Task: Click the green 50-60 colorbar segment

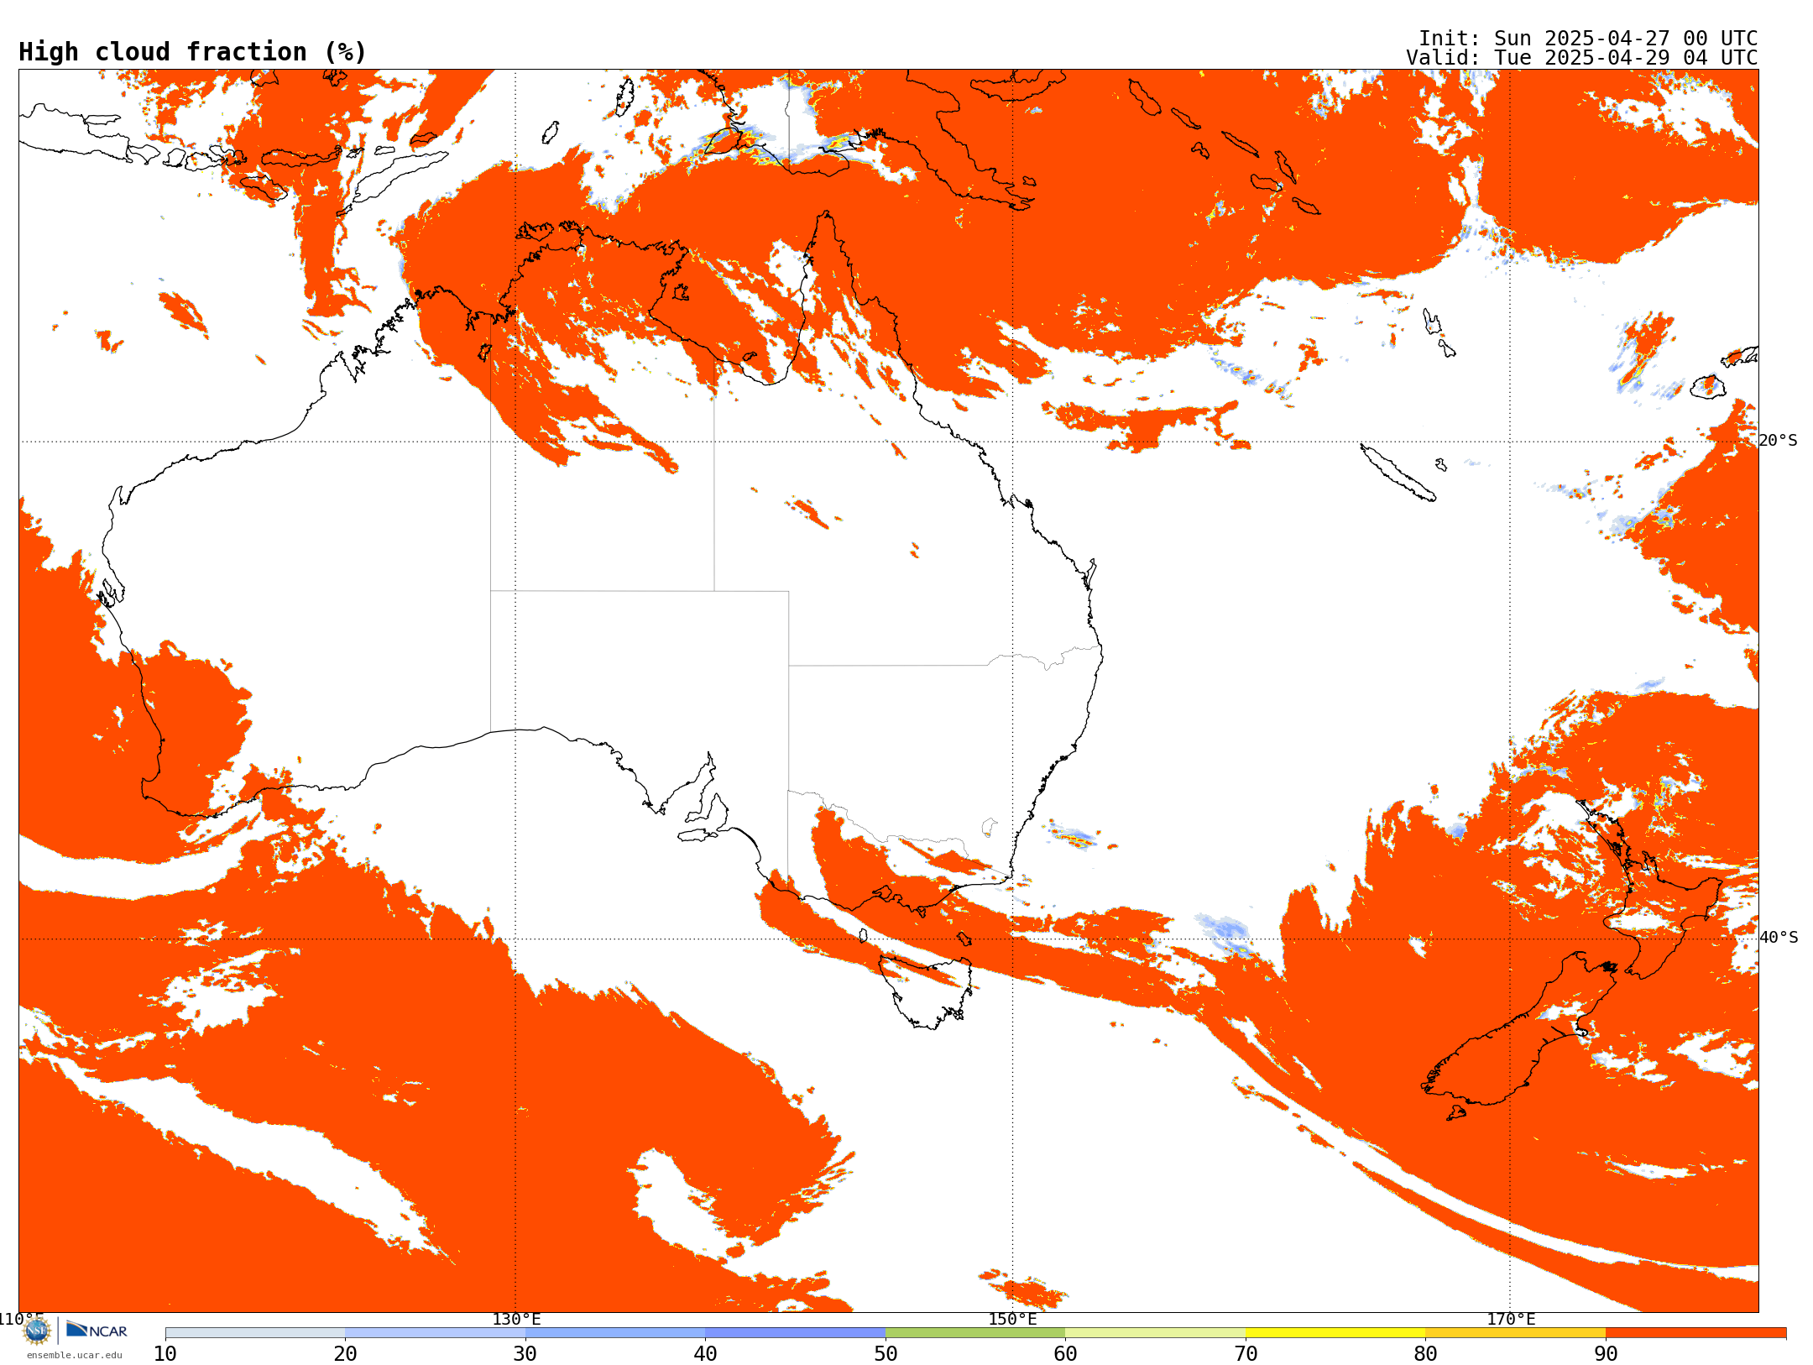Action: [975, 1333]
